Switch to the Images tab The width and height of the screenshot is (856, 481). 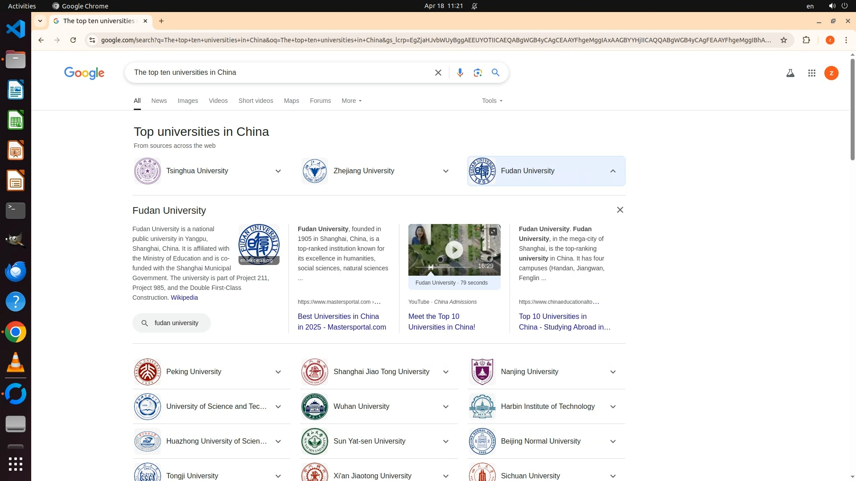coord(187,101)
